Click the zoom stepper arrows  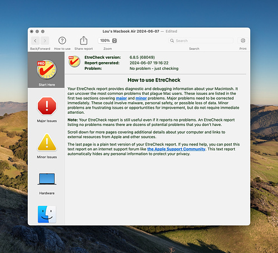tap(115, 41)
